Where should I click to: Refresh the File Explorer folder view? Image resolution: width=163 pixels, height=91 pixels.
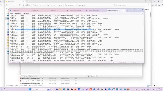(19, 5)
